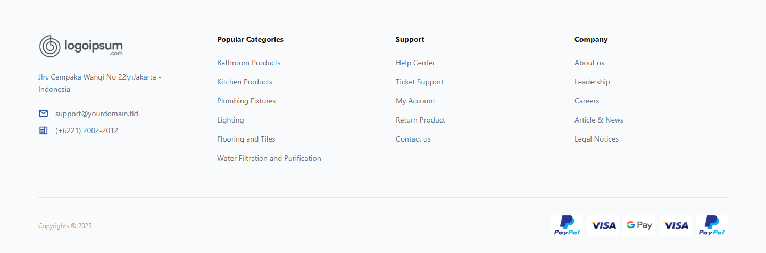Click the Google Pay payment icon
This screenshot has width=766, height=253.
tap(639, 225)
